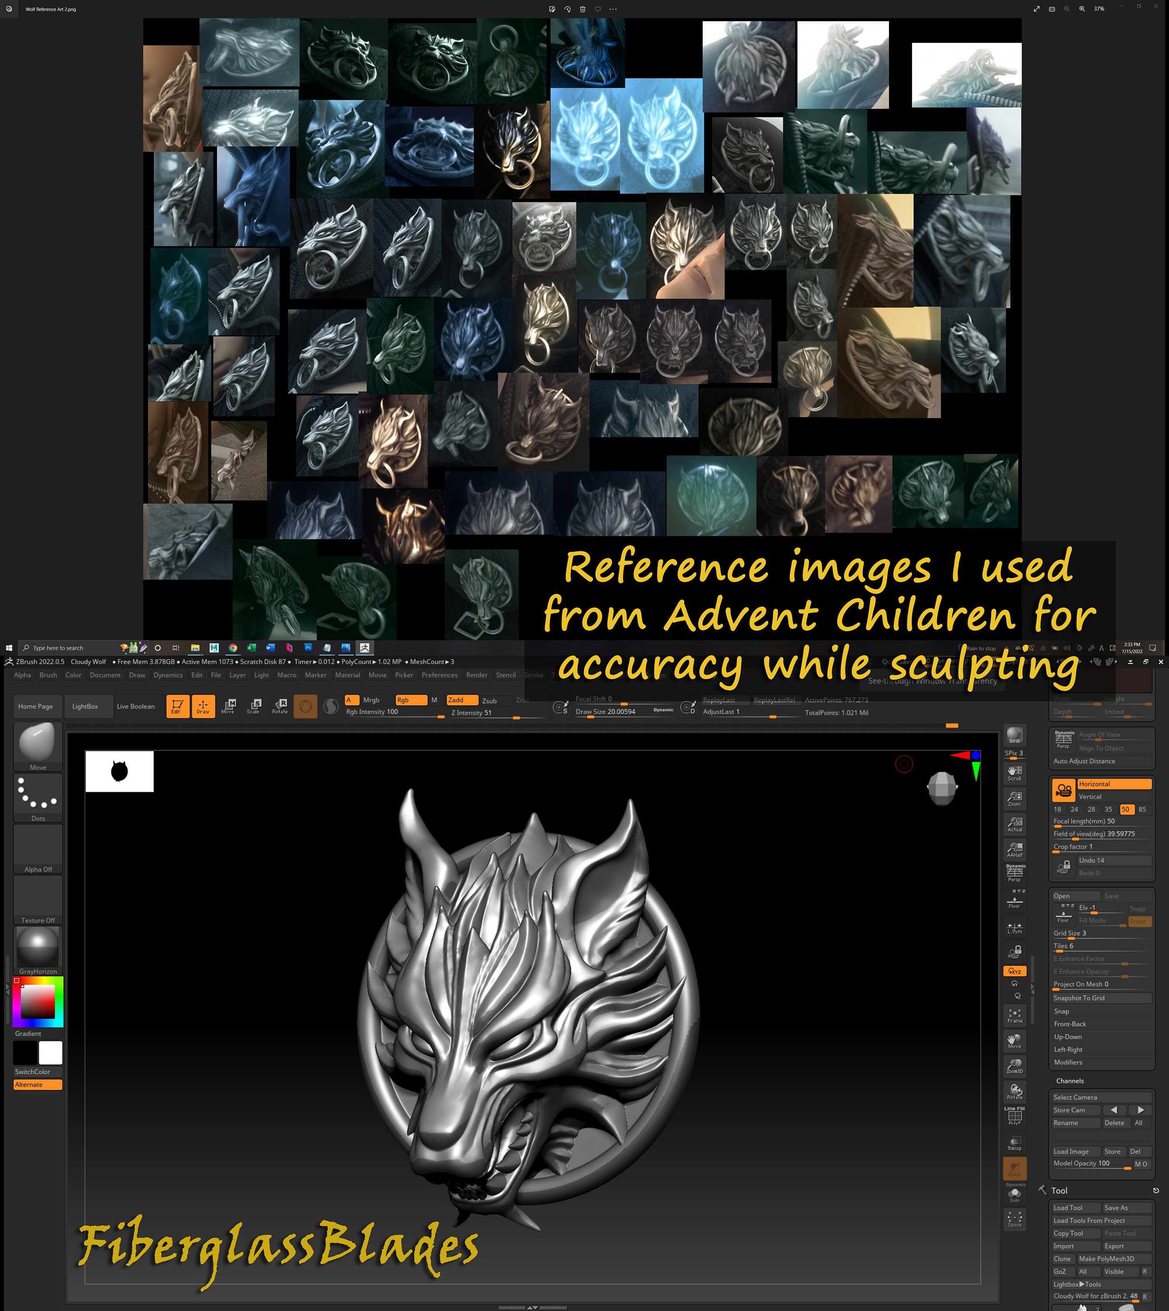Toggle the Zadd button
Image resolution: width=1169 pixels, height=1311 pixels.
coord(463,700)
